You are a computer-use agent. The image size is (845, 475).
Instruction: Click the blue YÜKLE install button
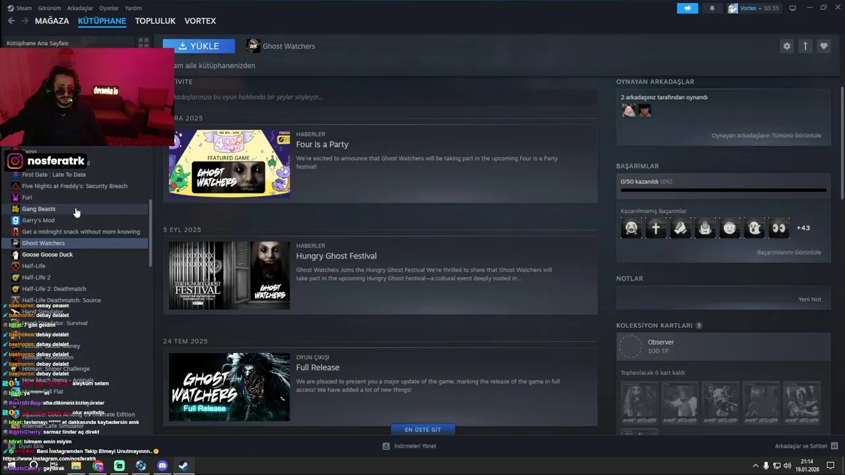(x=199, y=46)
